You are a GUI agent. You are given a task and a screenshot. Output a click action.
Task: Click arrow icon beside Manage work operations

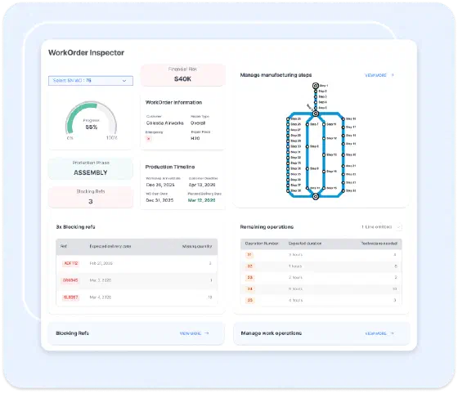[x=392, y=333]
